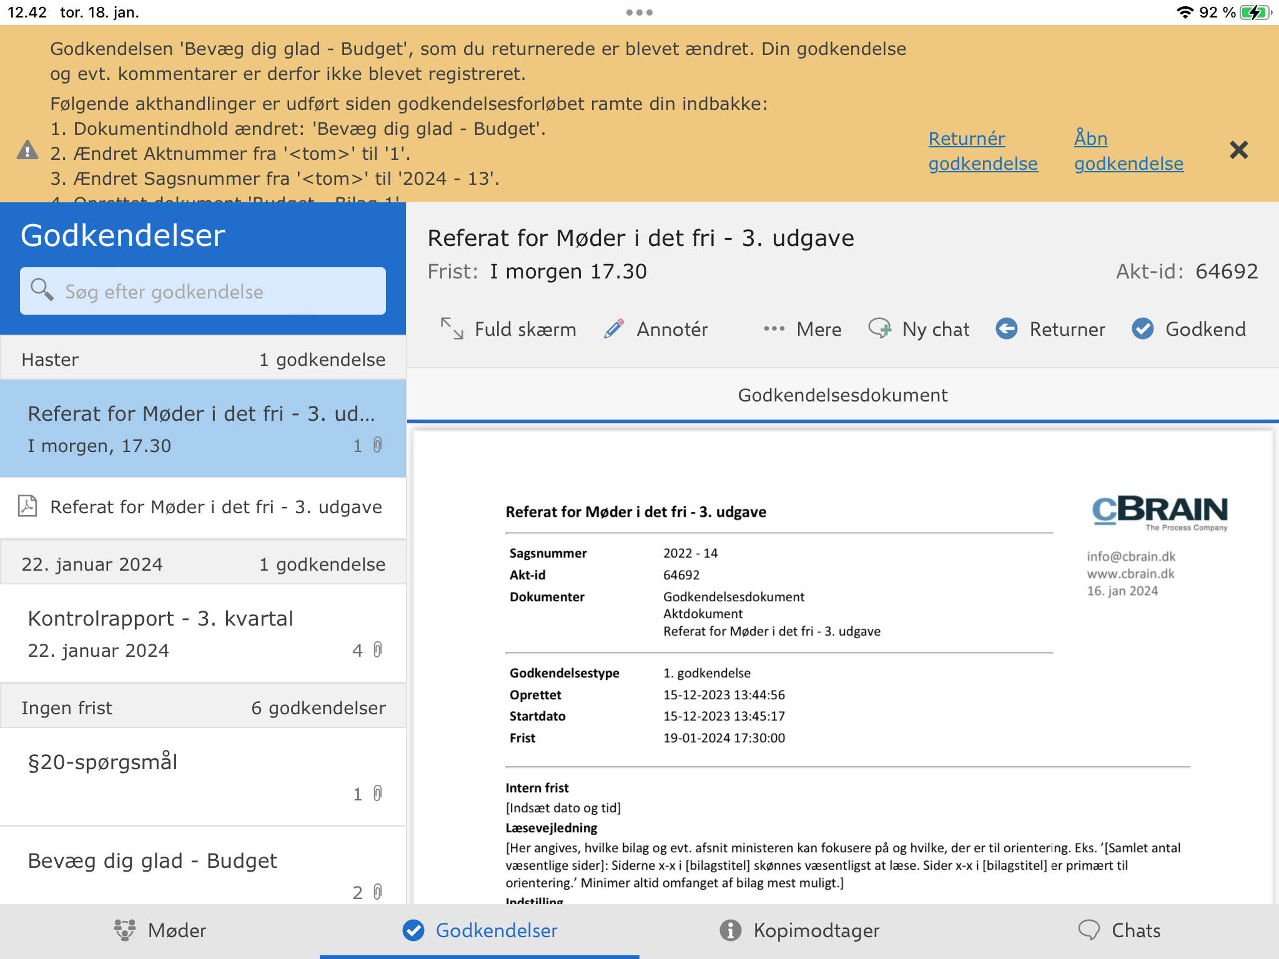Click the www.cbrain.dk address in document
The height and width of the screenshot is (959, 1279).
(1130, 573)
